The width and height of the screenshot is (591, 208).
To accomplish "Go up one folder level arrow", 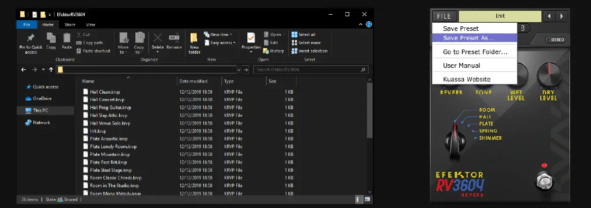I will point(51,70).
